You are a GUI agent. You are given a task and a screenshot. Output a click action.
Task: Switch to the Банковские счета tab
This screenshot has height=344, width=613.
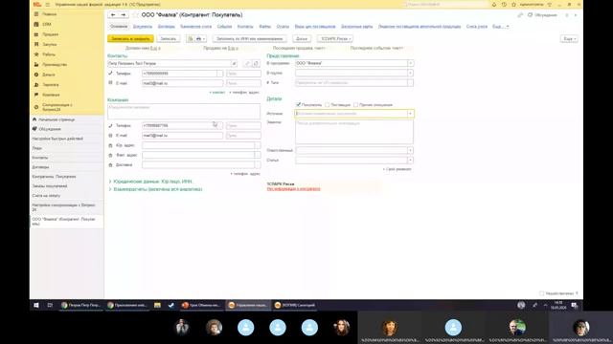coord(195,27)
